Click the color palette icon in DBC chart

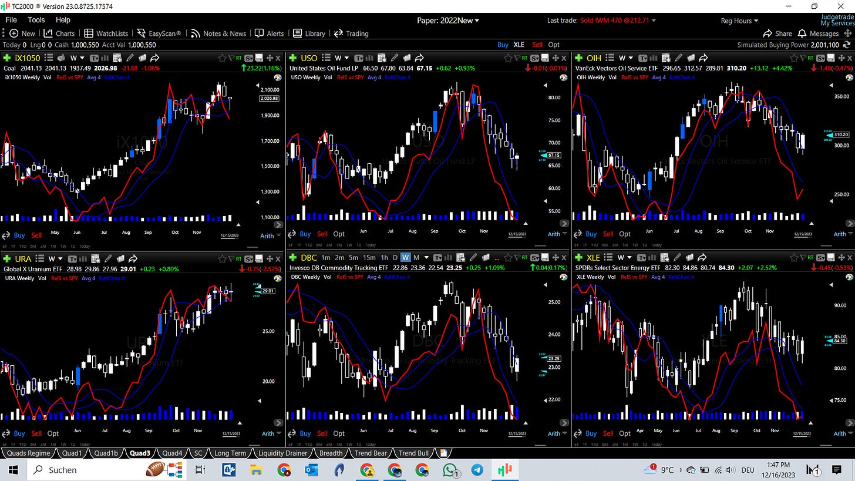pyautogui.click(x=564, y=278)
